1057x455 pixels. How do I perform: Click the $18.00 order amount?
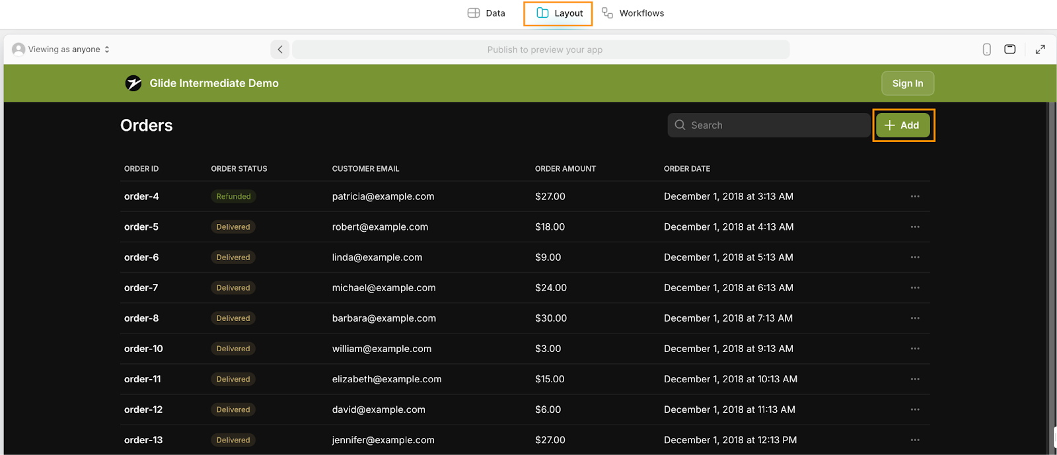[x=550, y=227]
